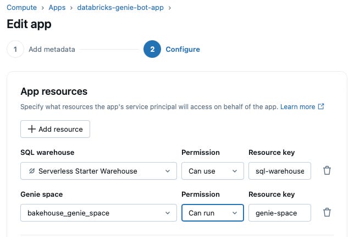Viewport: 354px width, 237px height.
Task: Select the Configure step label
Action: click(x=182, y=49)
